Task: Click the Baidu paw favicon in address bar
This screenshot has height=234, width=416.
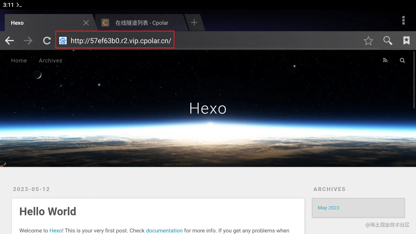Action: (63, 41)
